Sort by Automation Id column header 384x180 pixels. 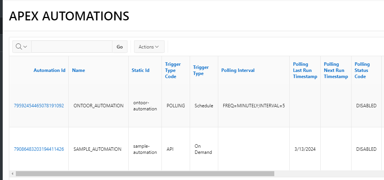49,70
